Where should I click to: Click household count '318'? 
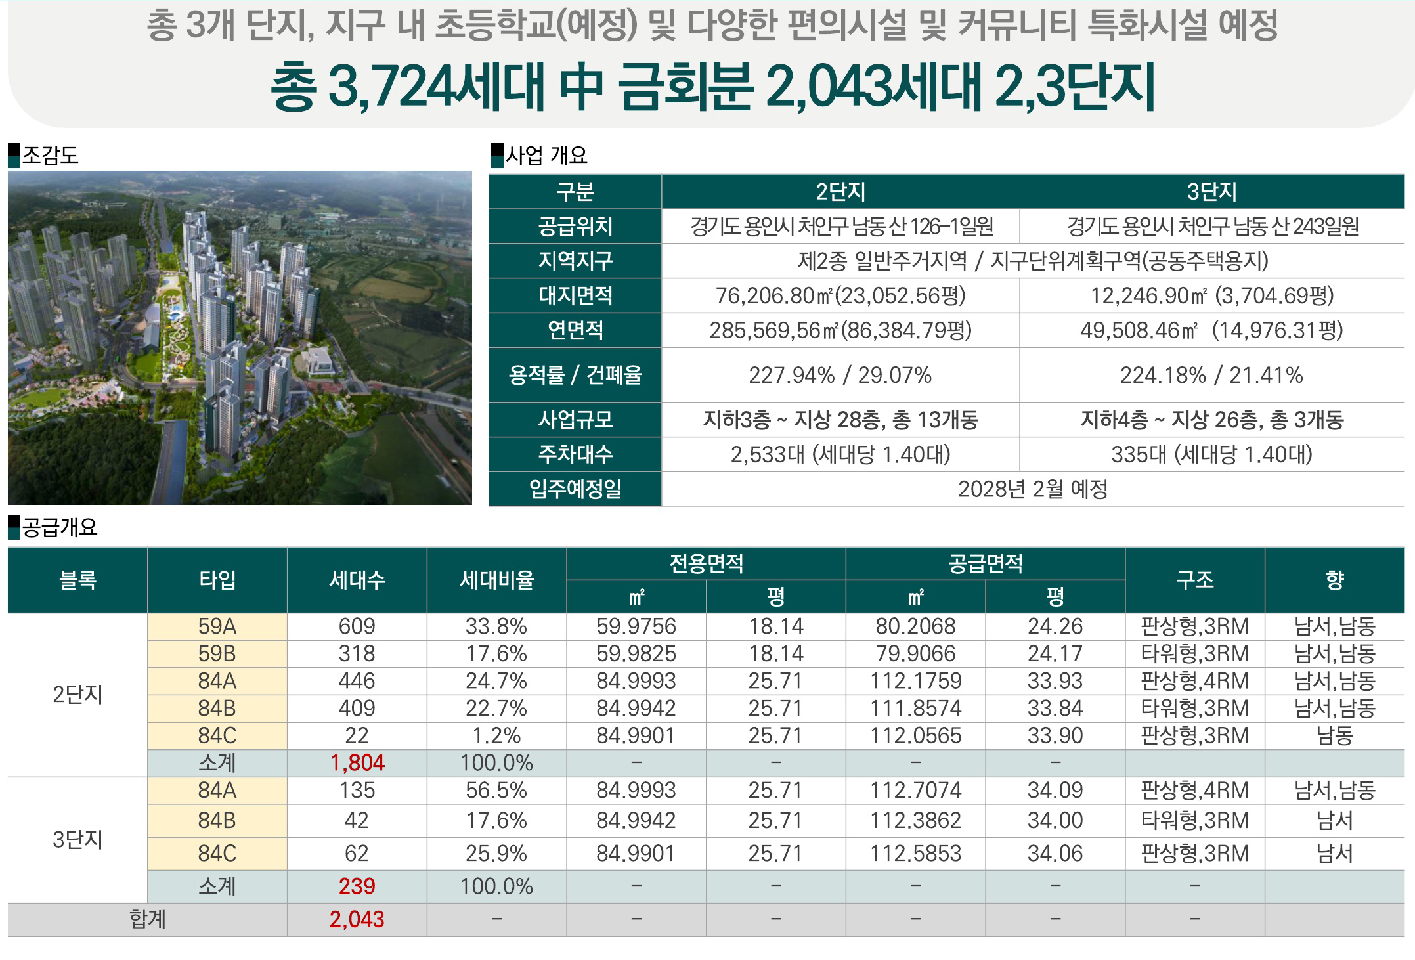(357, 654)
